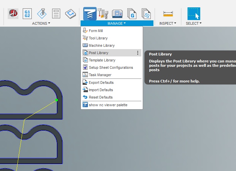Image resolution: width=236 pixels, height=171 pixels.
Task: Open Tool Library from the toolbar icon
Action: coord(103,14)
